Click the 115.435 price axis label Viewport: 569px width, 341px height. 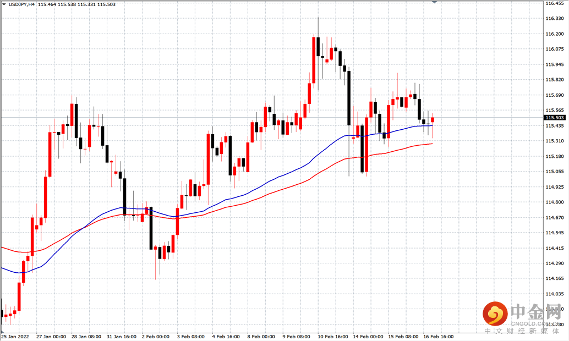click(x=555, y=126)
